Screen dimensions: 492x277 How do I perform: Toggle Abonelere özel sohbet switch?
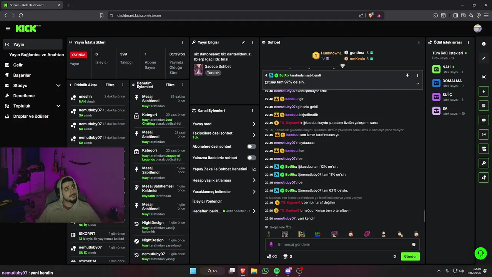coord(251,147)
